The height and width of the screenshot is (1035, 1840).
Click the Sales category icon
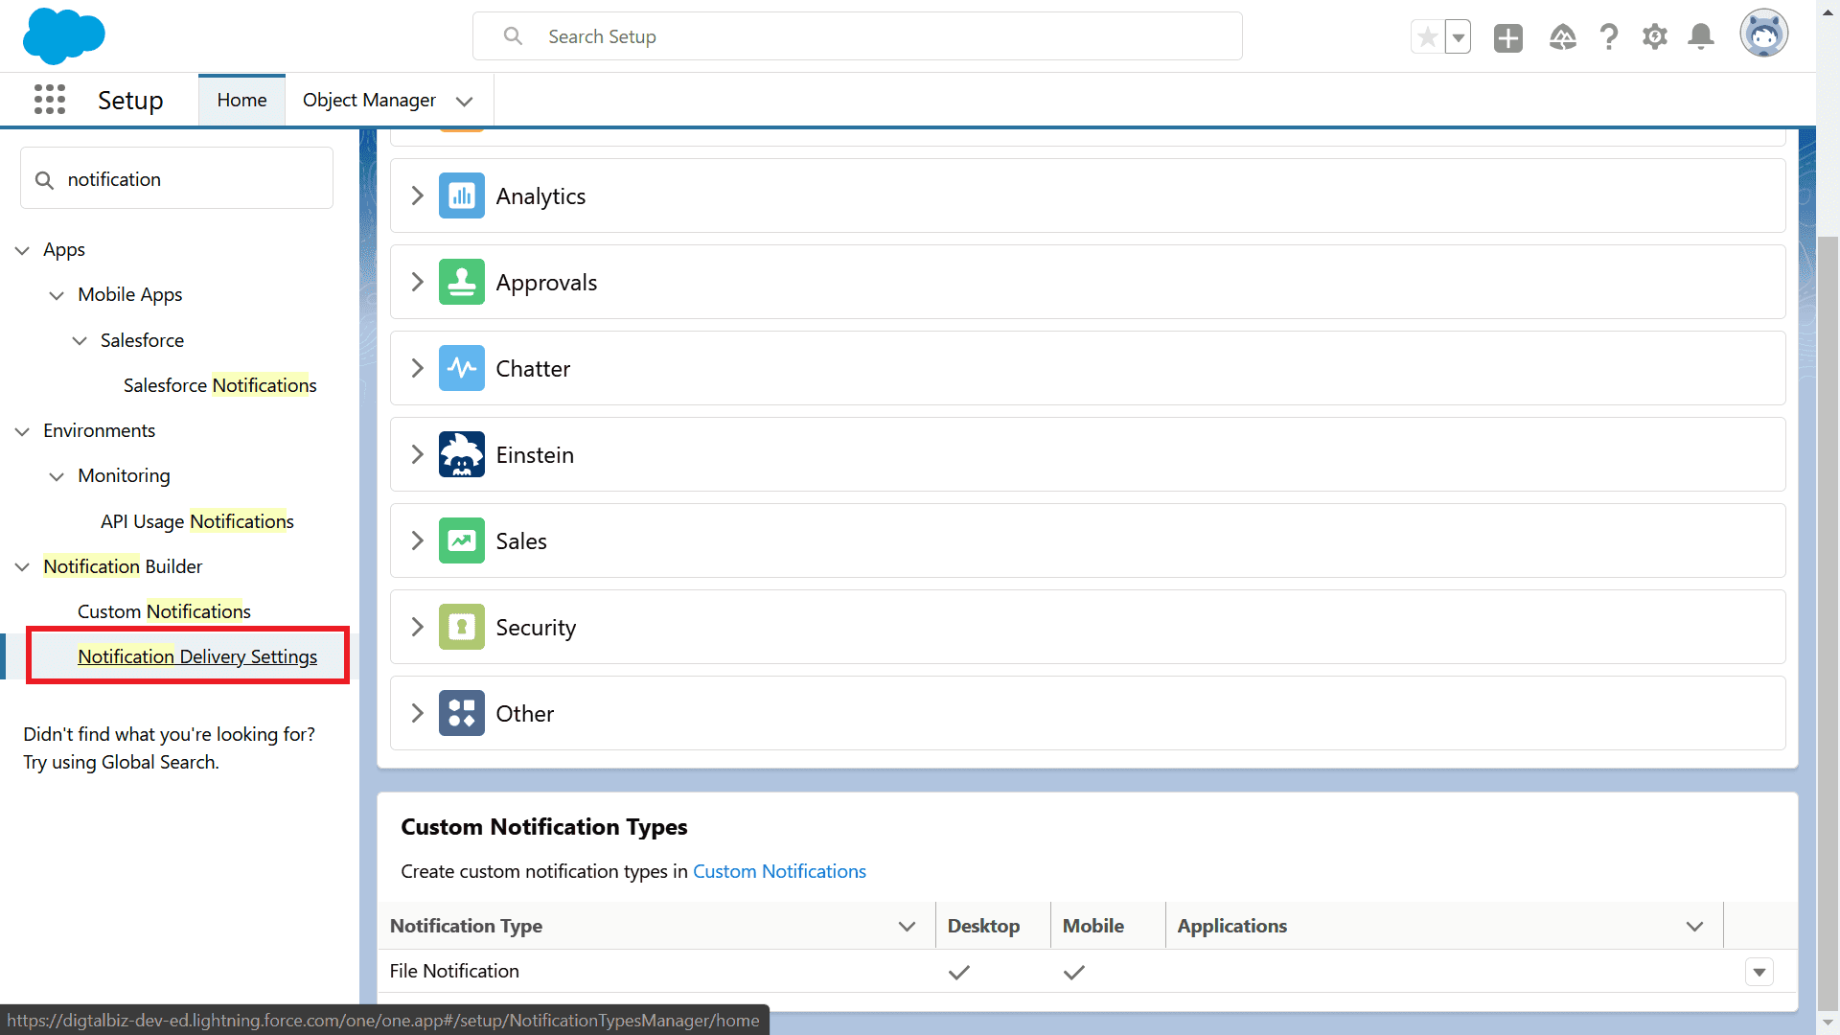pyautogui.click(x=462, y=540)
